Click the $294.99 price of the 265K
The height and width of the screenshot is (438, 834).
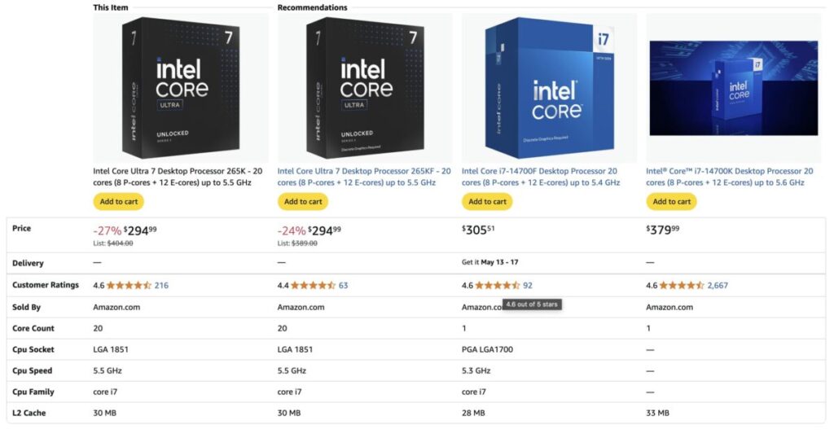[x=140, y=230]
